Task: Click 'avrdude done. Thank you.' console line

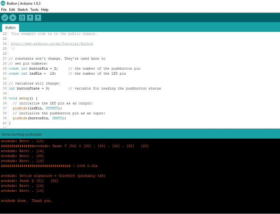Action: point(27,201)
